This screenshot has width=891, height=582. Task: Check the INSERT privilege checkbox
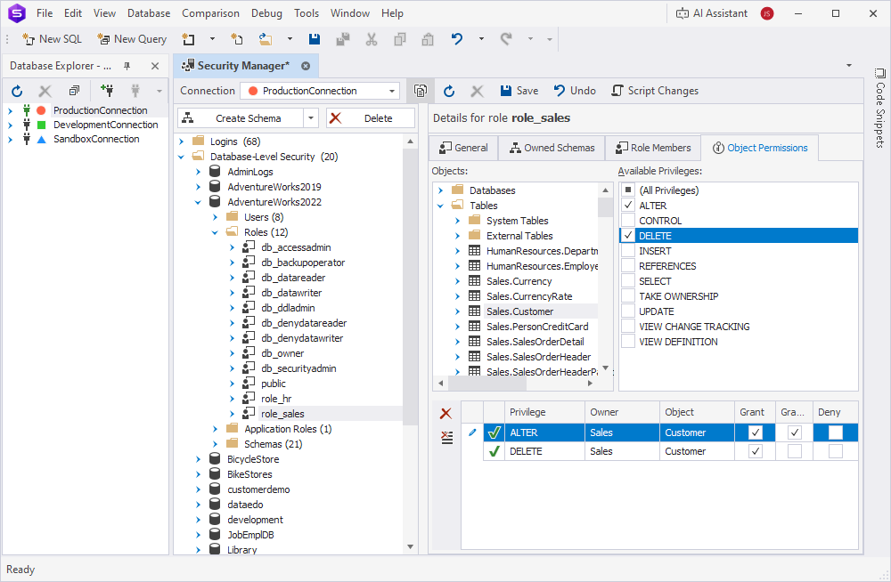coord(629,250)
